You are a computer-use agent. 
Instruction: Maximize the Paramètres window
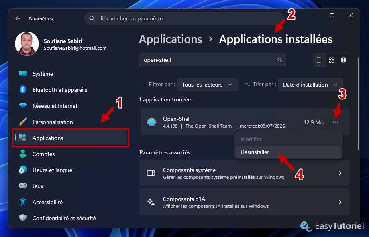[332, 15]
